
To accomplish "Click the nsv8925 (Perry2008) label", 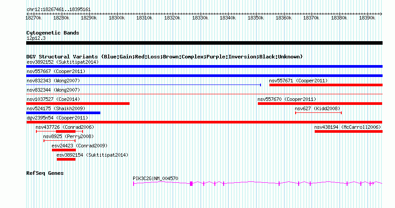I will tap(68, 136).
